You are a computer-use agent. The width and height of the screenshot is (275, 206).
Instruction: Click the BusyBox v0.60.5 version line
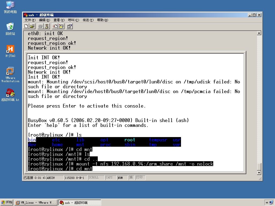(108, 120)
